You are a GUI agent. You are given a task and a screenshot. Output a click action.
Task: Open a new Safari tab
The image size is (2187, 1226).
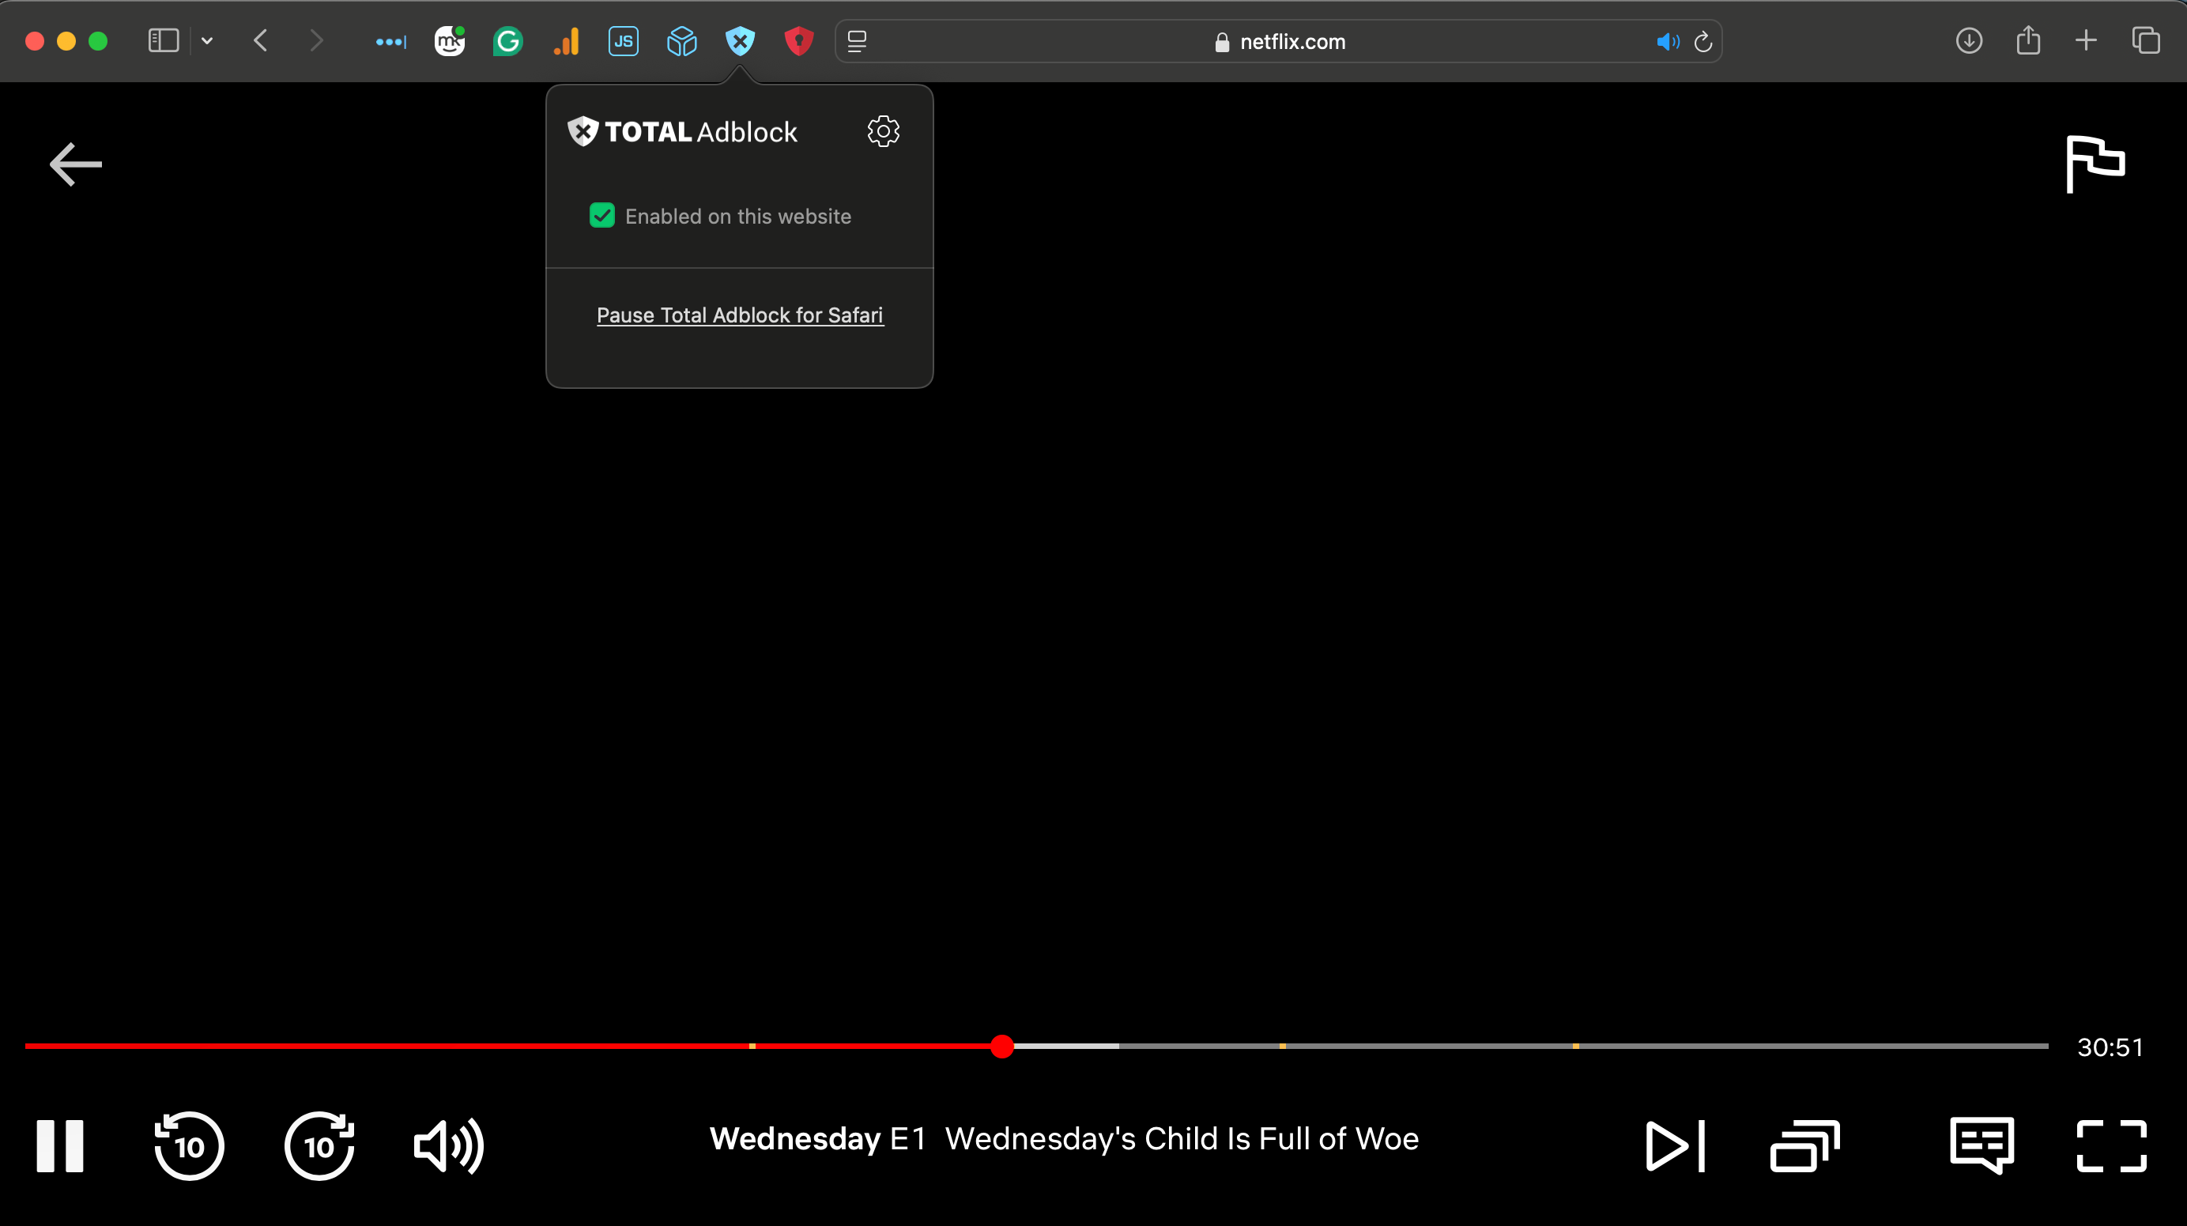coord(2085,41)
